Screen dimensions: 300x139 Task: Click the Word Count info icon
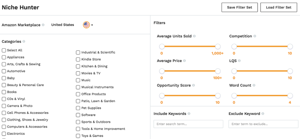pos(254,85)
